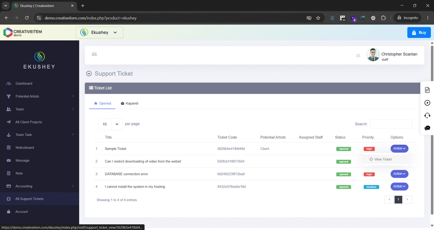The image size is (434, 230).
Task: Open Action dropdown for DATABASE connection error
Action: [399, 174]
